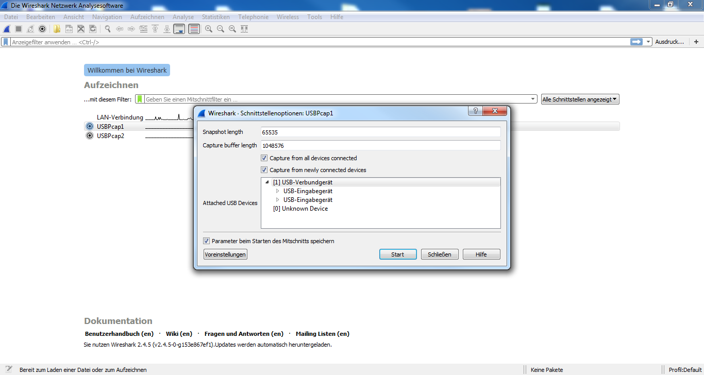Click the status bar expert info icon
This screenshot has height=375, width=704.
9,369
